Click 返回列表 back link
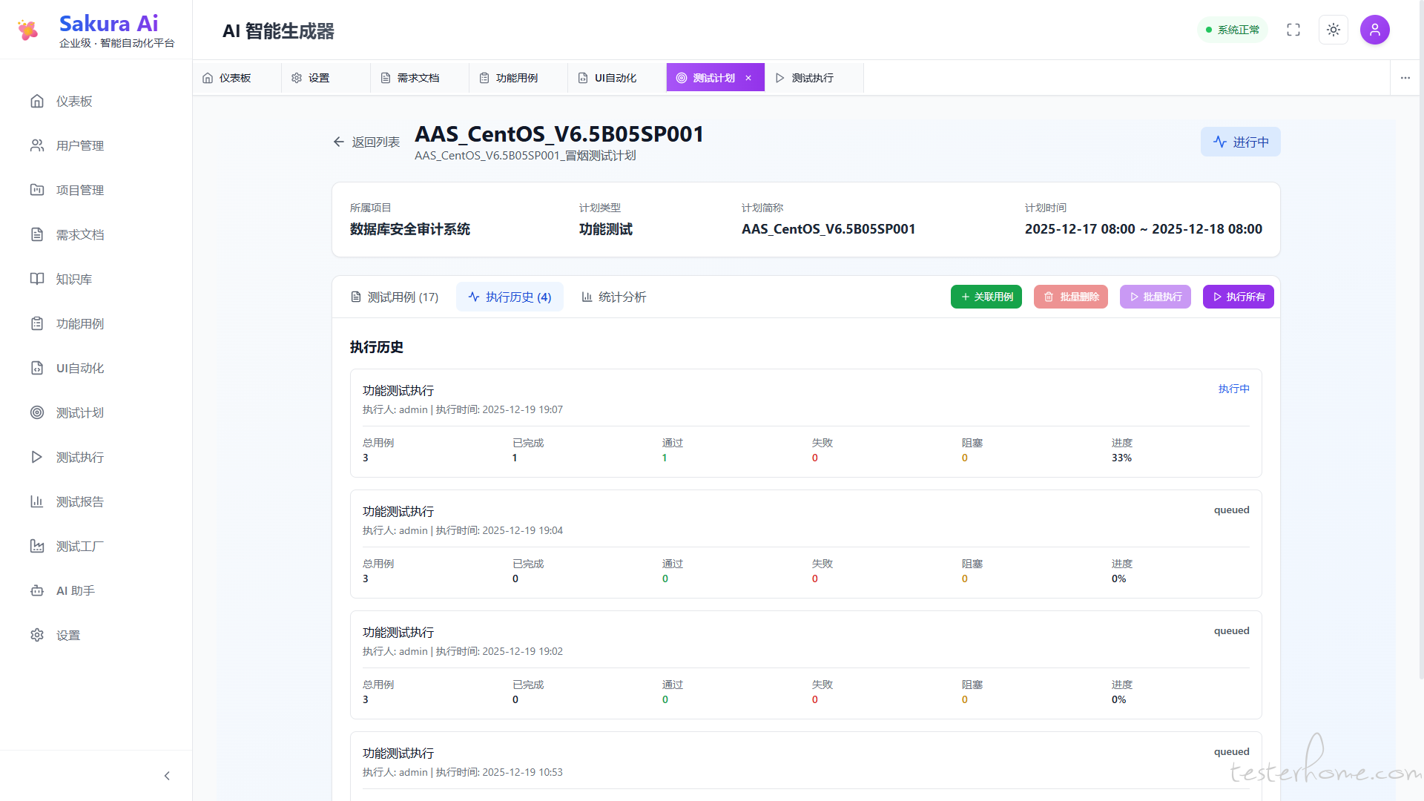The width and height of the screenshot is (1424, 801). 366,142
